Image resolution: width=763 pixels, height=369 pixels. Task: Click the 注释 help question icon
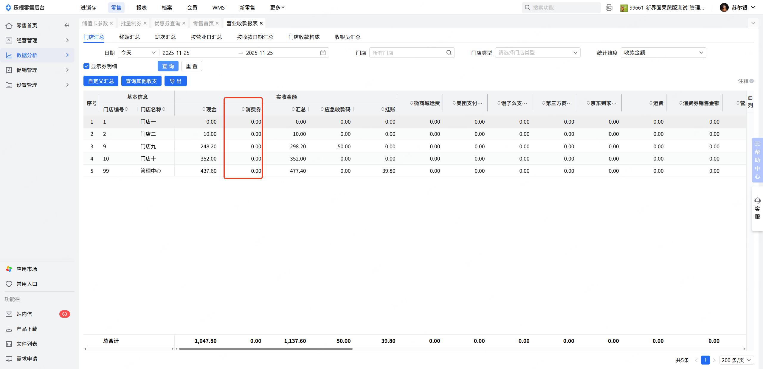coord(752,81)
